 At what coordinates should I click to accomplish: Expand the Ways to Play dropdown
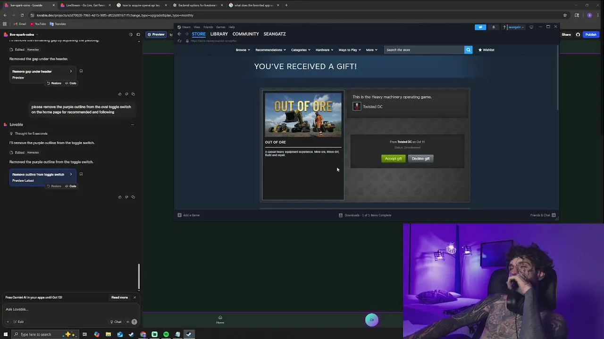coord(349,50)
